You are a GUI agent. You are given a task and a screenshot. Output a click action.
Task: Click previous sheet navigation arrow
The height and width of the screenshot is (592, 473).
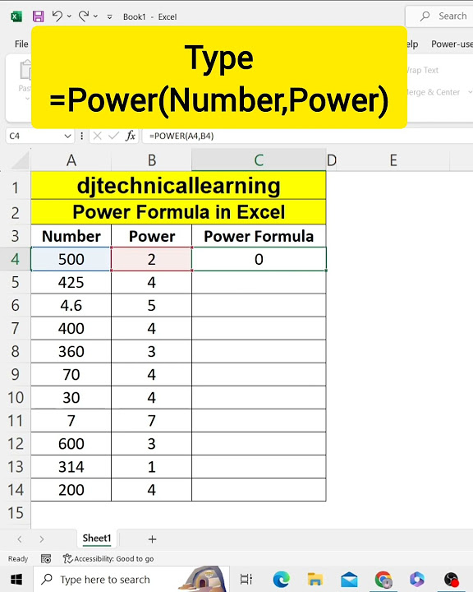[20, 539]
